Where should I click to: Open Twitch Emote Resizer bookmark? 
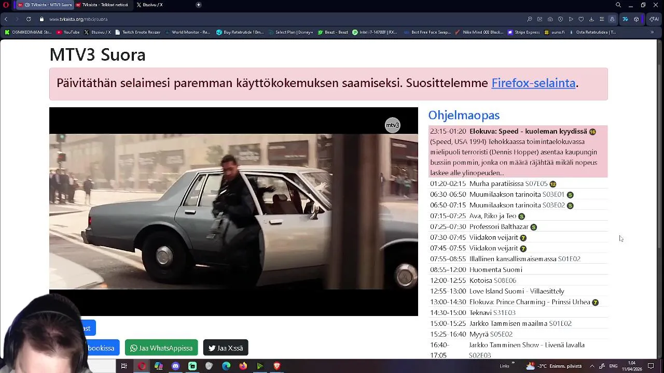click(x=138, y=32)
